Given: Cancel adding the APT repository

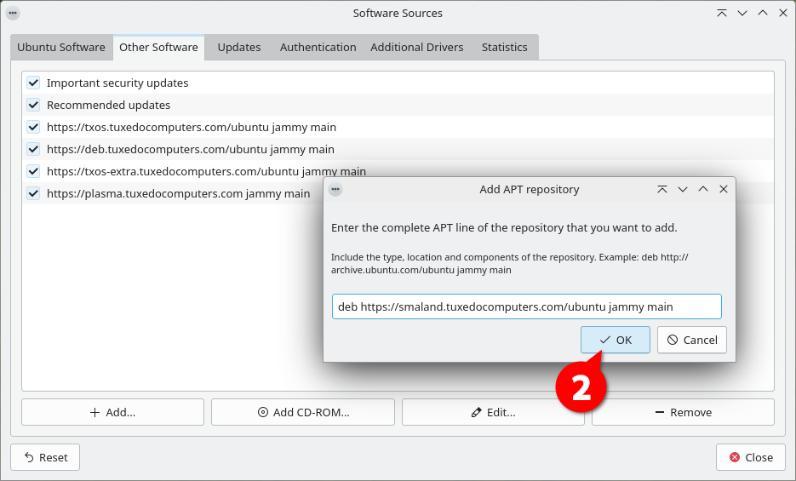Looking at the screenshot, I should tap(692, 340).
